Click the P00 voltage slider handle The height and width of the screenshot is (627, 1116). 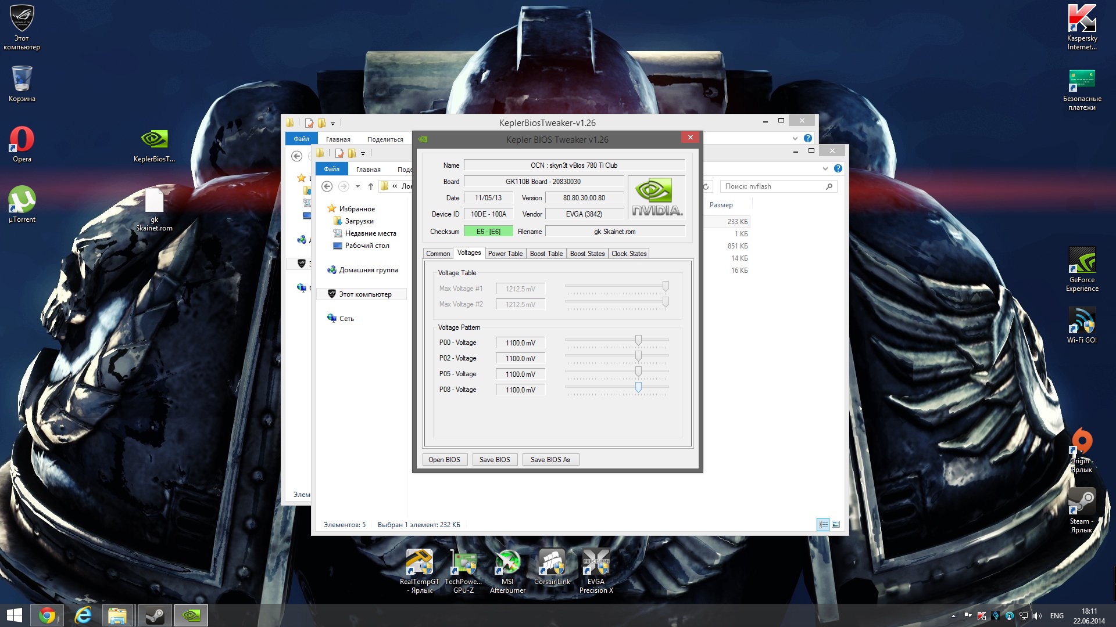tap(638, 340)
